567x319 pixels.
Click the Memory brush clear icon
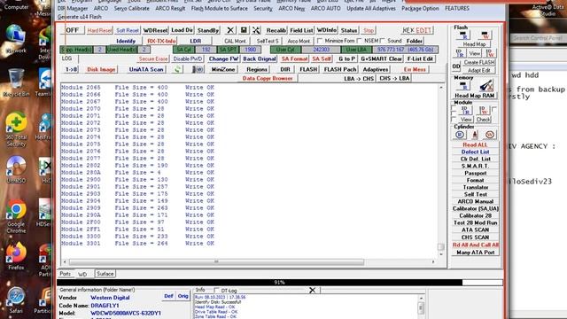point(486,86)
